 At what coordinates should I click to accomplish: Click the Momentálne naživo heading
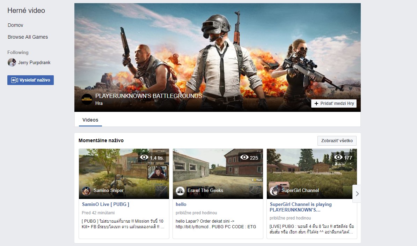101,141
